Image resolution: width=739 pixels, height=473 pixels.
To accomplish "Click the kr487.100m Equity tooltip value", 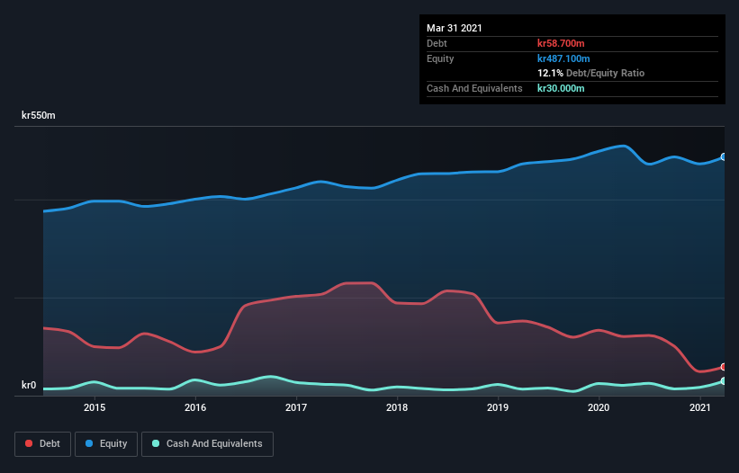I will [563, 58].
